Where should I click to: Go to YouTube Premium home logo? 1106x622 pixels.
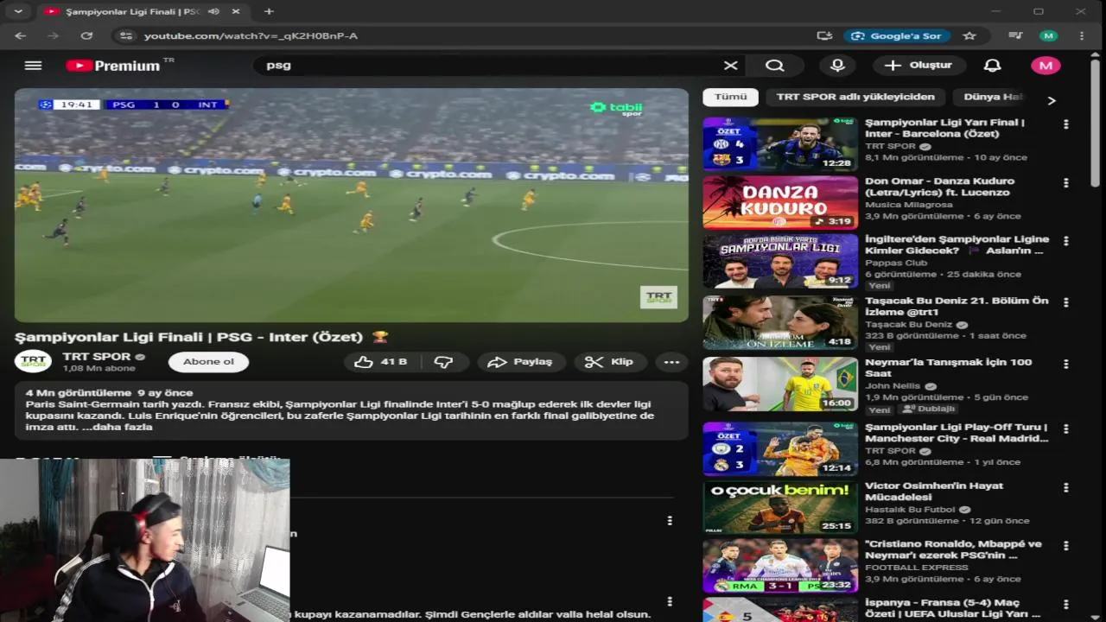[x=113, y=66]
